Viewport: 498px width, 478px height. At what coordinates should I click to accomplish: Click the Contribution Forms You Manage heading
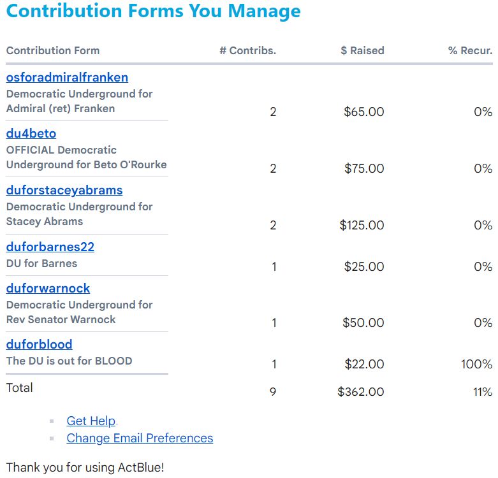pyautogui.click(x=154, y=10)
